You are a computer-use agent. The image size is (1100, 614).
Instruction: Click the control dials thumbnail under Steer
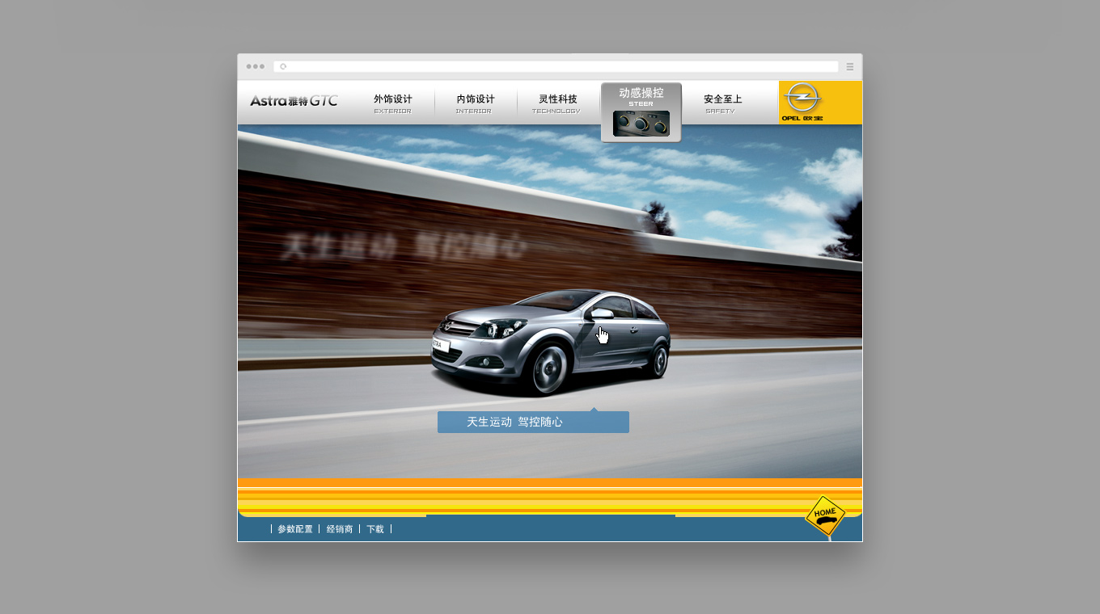coord(641,124)
